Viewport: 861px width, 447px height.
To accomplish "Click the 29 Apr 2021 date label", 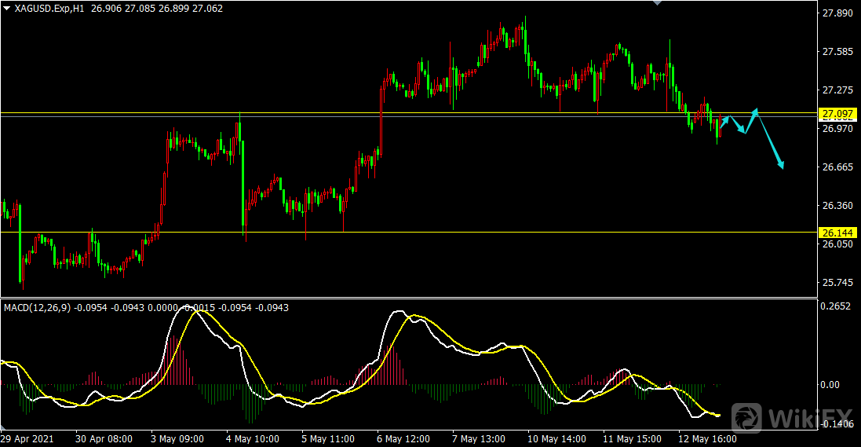I will pyautogui.click(x=27, y=439).
